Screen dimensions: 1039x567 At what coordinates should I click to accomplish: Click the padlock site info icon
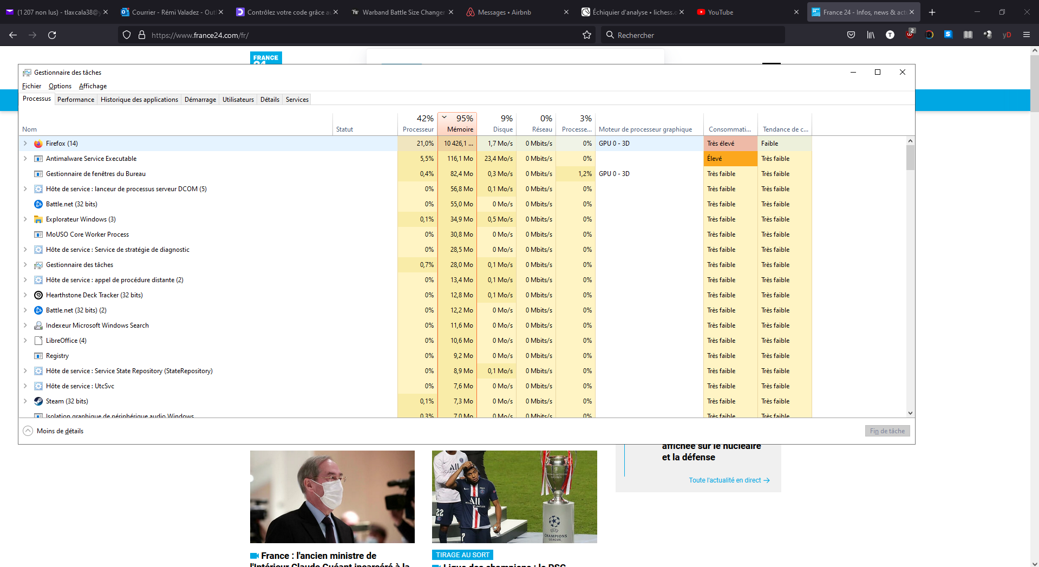coord(142,35)
